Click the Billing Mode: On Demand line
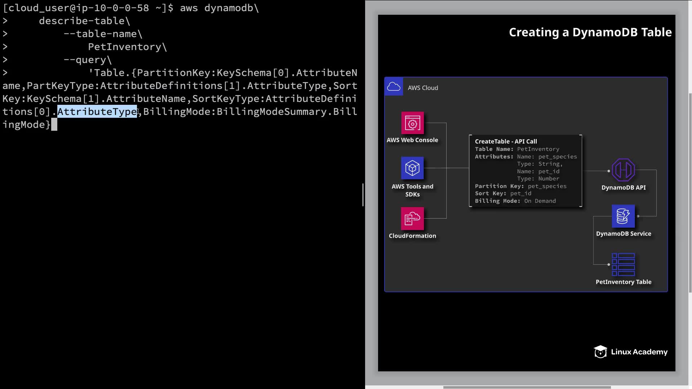 tap(515, 201)
